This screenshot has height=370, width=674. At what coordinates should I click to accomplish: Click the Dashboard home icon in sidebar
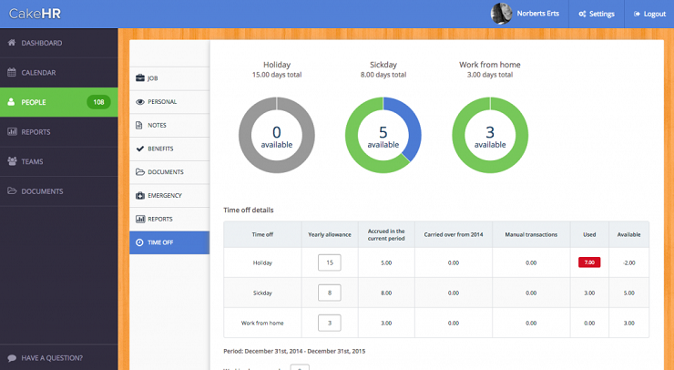(x=12, y=43)
